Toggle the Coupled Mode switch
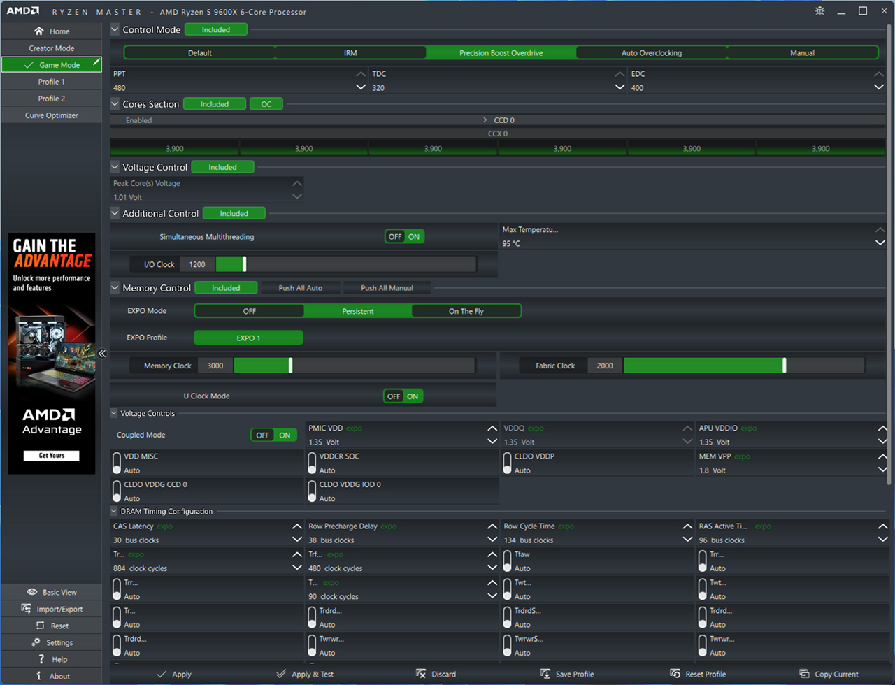The width and height of the screenshot is (895, 685). 273,435
